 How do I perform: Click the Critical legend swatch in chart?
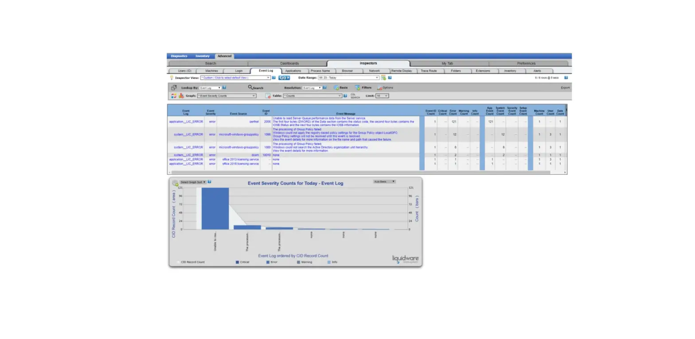click(x=238, y=262)
